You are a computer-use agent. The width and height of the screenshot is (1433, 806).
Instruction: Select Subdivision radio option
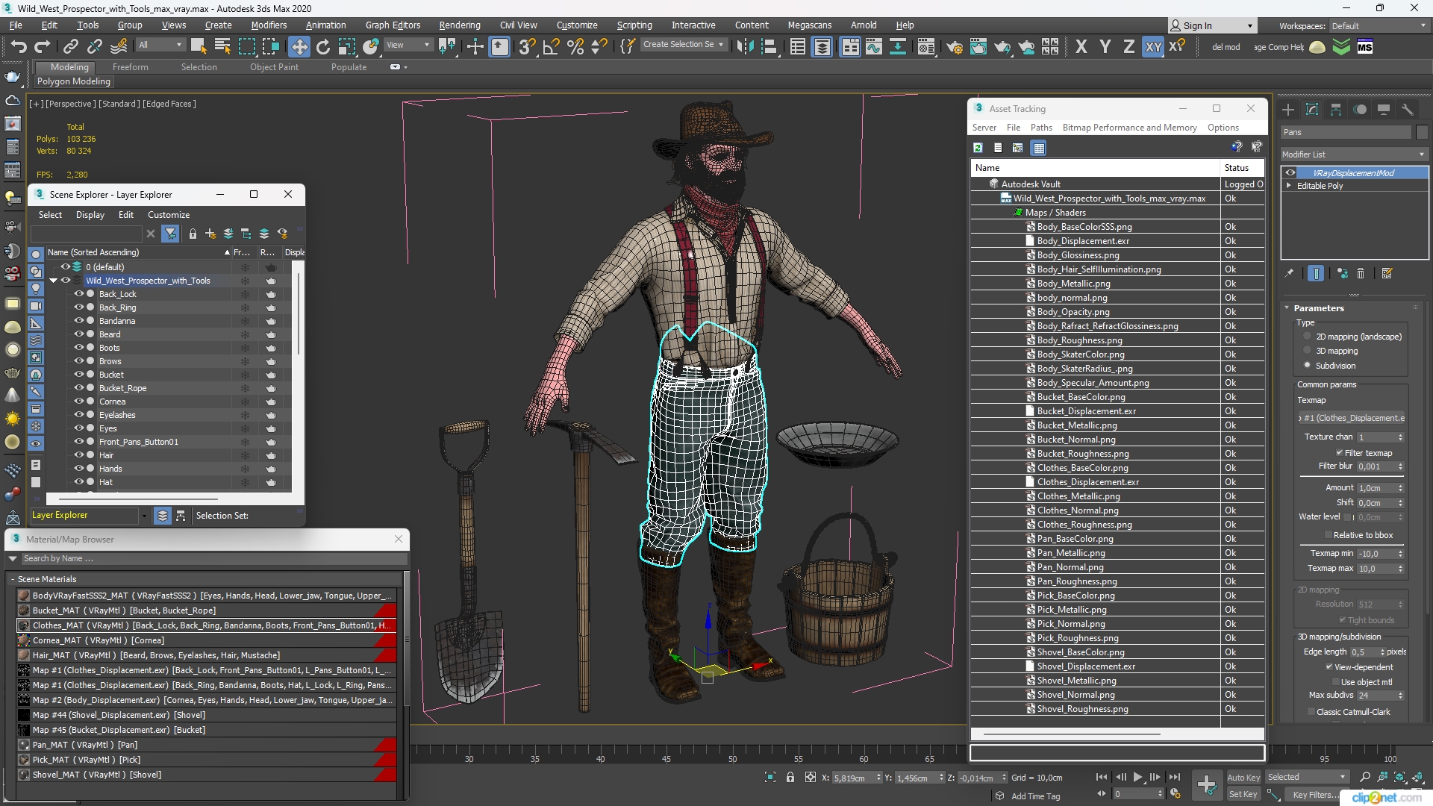click(x=1307, y=365)
